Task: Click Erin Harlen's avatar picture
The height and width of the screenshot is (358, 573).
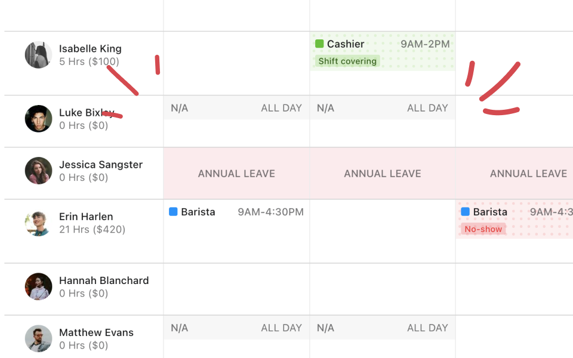Action: coord(38,223)
